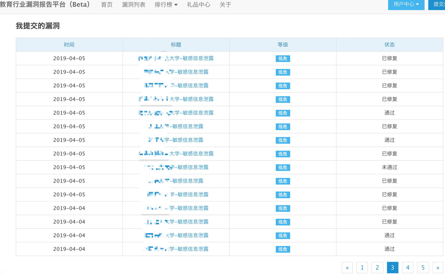Go to the previous pages with «
445x275 pixels.
point(347,268)
